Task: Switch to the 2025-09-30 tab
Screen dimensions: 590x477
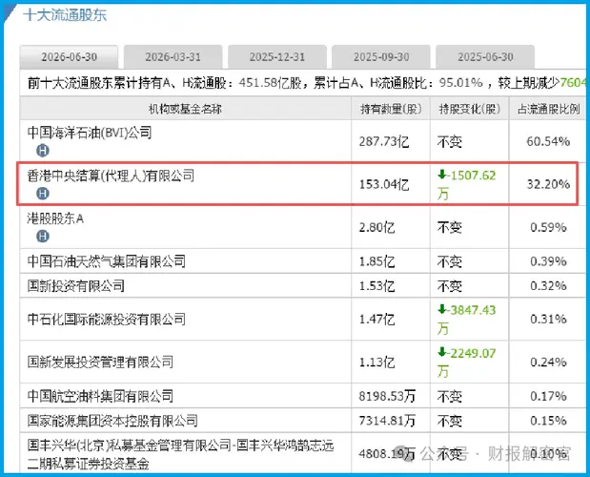Action: point(381,57)
